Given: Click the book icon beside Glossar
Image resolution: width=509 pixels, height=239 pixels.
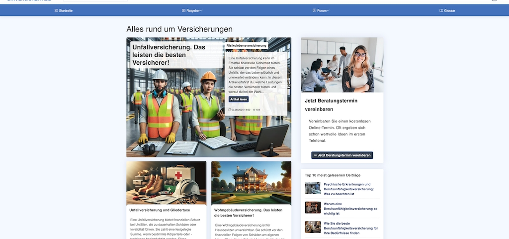Looking at the screenshot, I should tap(441, 11).
